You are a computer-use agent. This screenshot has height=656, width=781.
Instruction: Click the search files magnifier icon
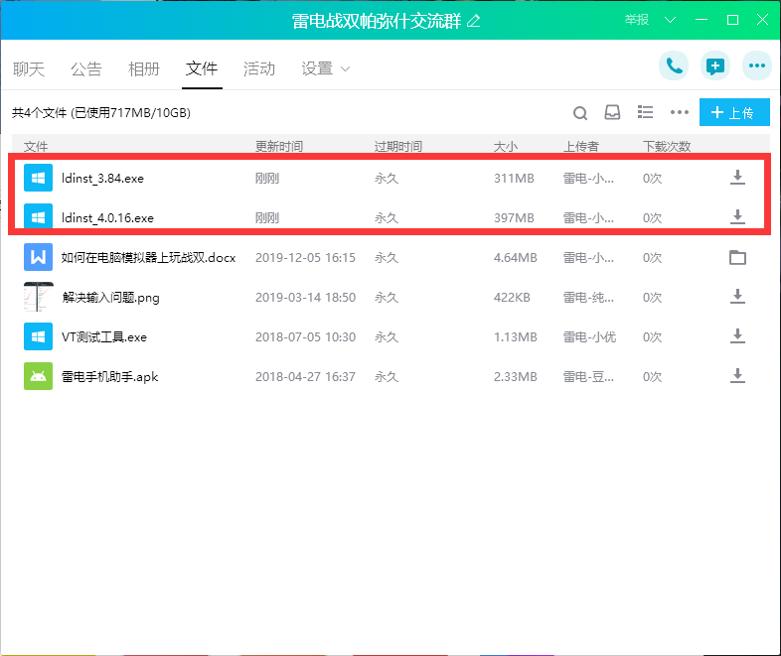(580, 113)
